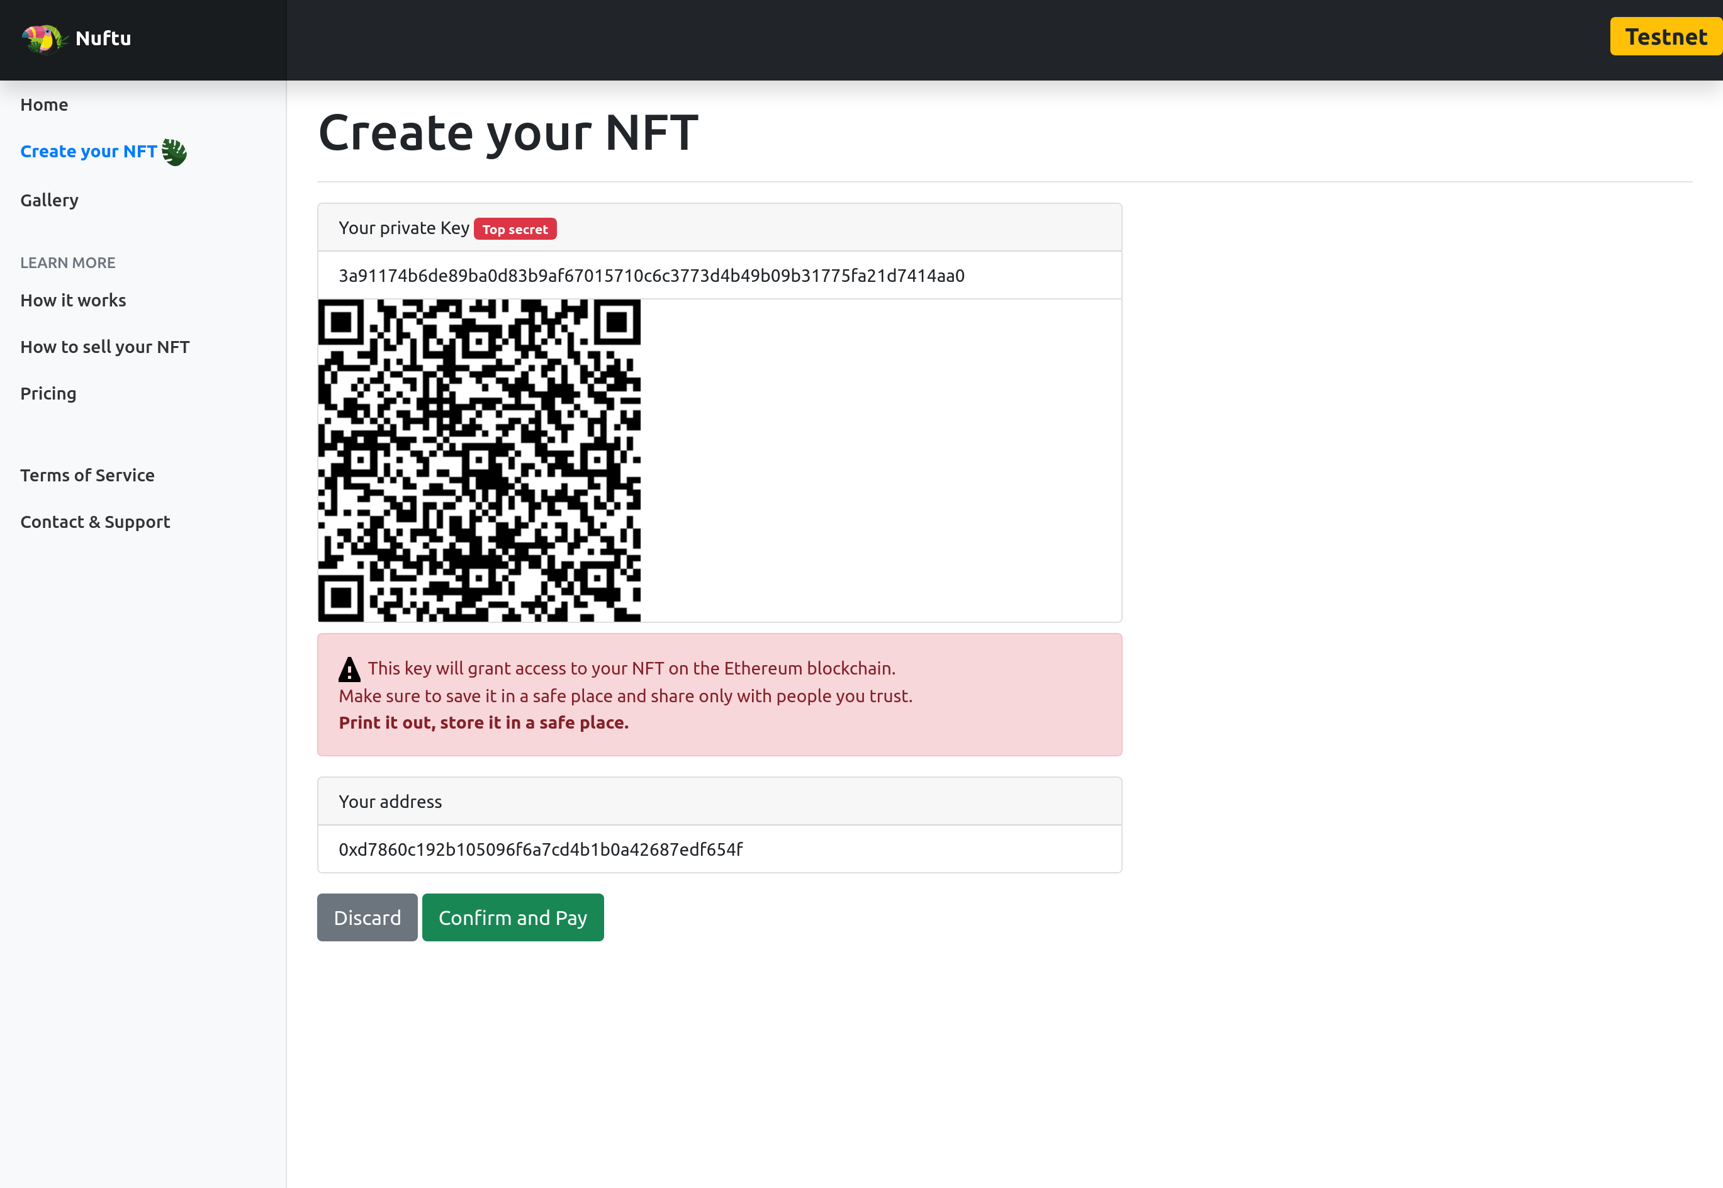Viewport: 1723px width, 1188px height.
Task: Click the Ethereum address value field
Action: coord(541,849)
